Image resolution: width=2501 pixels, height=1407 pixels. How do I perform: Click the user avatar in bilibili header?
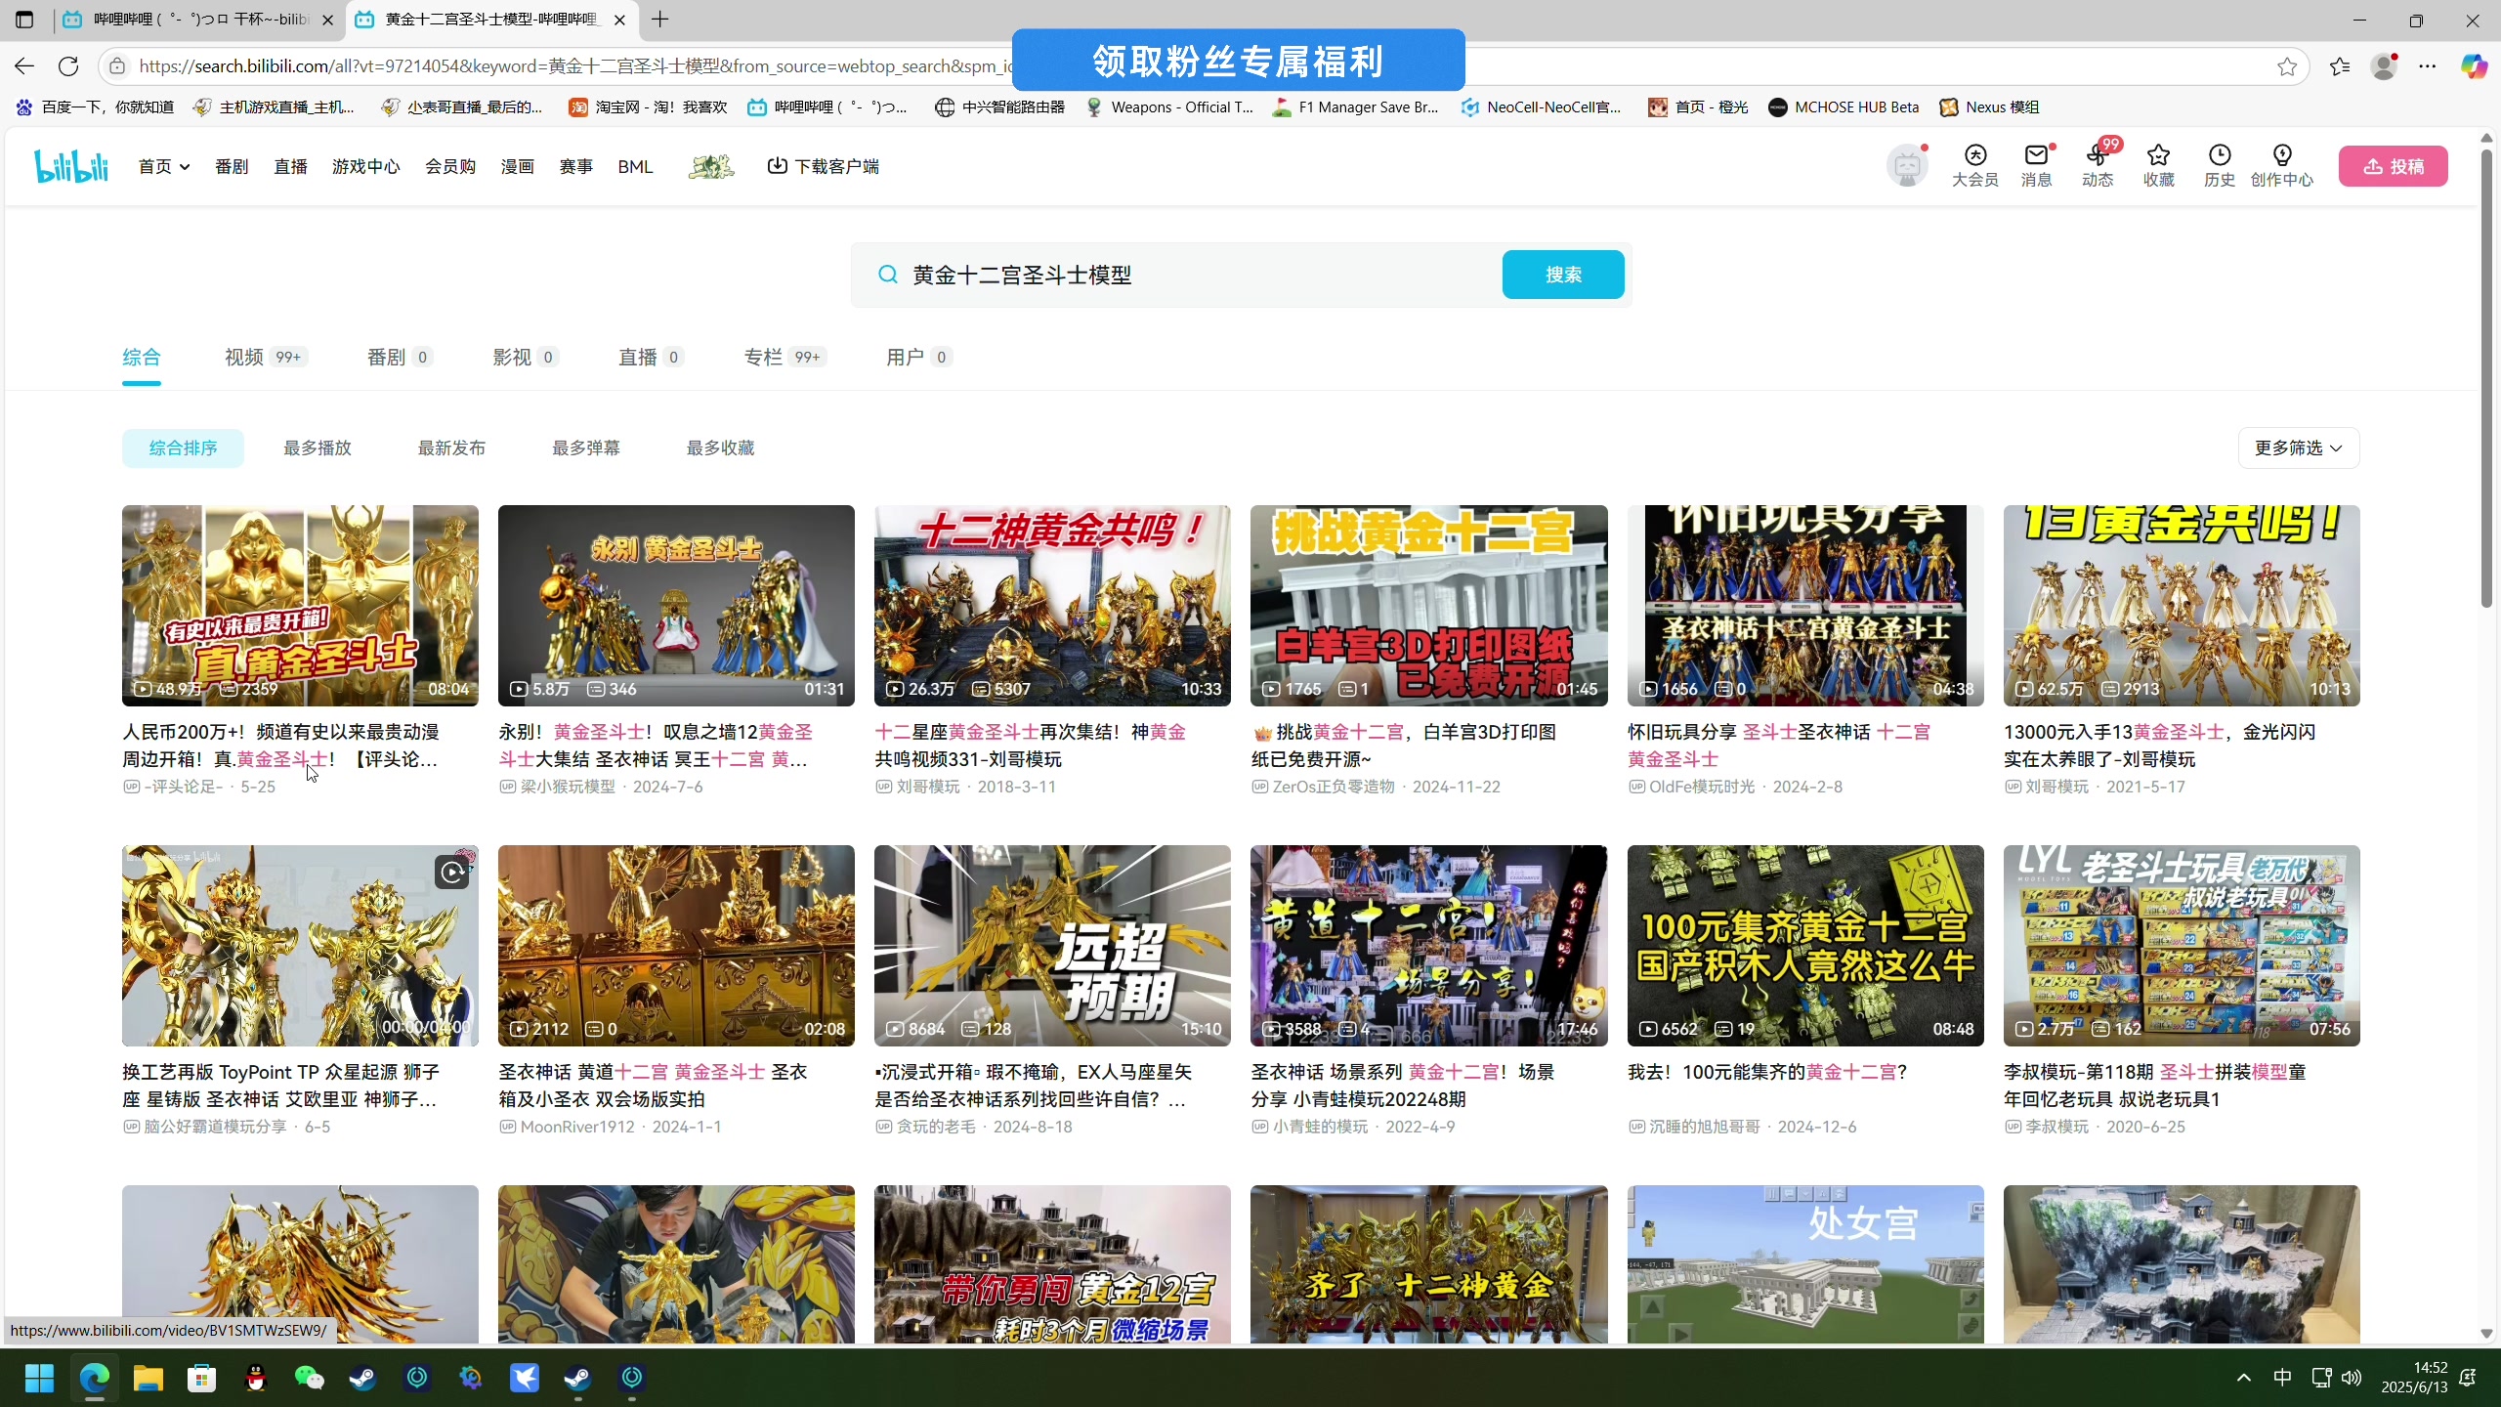(x=1906, y=166)
